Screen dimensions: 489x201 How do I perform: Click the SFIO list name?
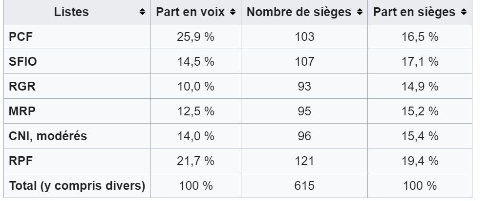(x=21, y=62)
